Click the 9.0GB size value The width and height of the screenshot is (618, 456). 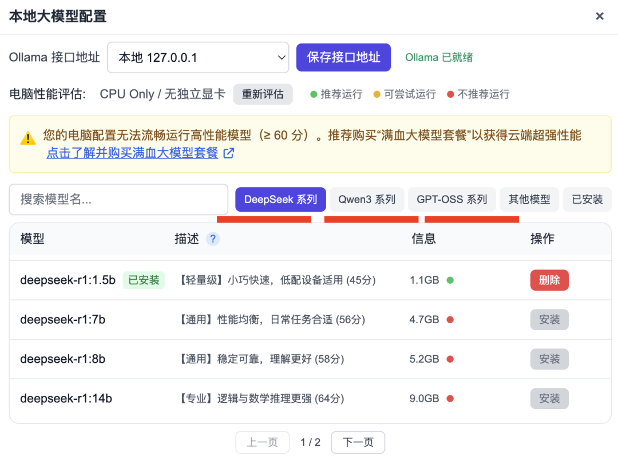424,398
